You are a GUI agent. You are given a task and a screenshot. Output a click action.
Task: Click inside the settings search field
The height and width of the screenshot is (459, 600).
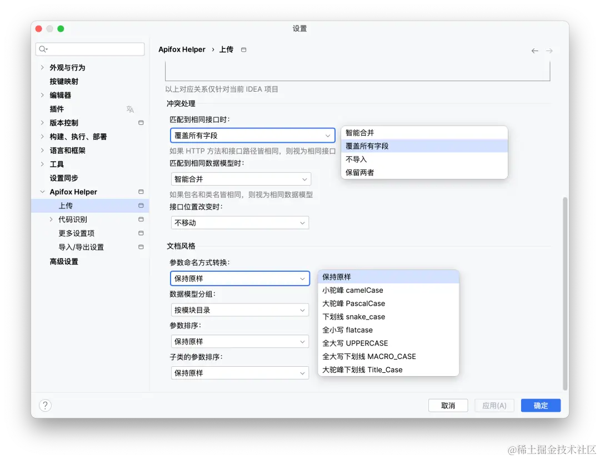point(89,49)
